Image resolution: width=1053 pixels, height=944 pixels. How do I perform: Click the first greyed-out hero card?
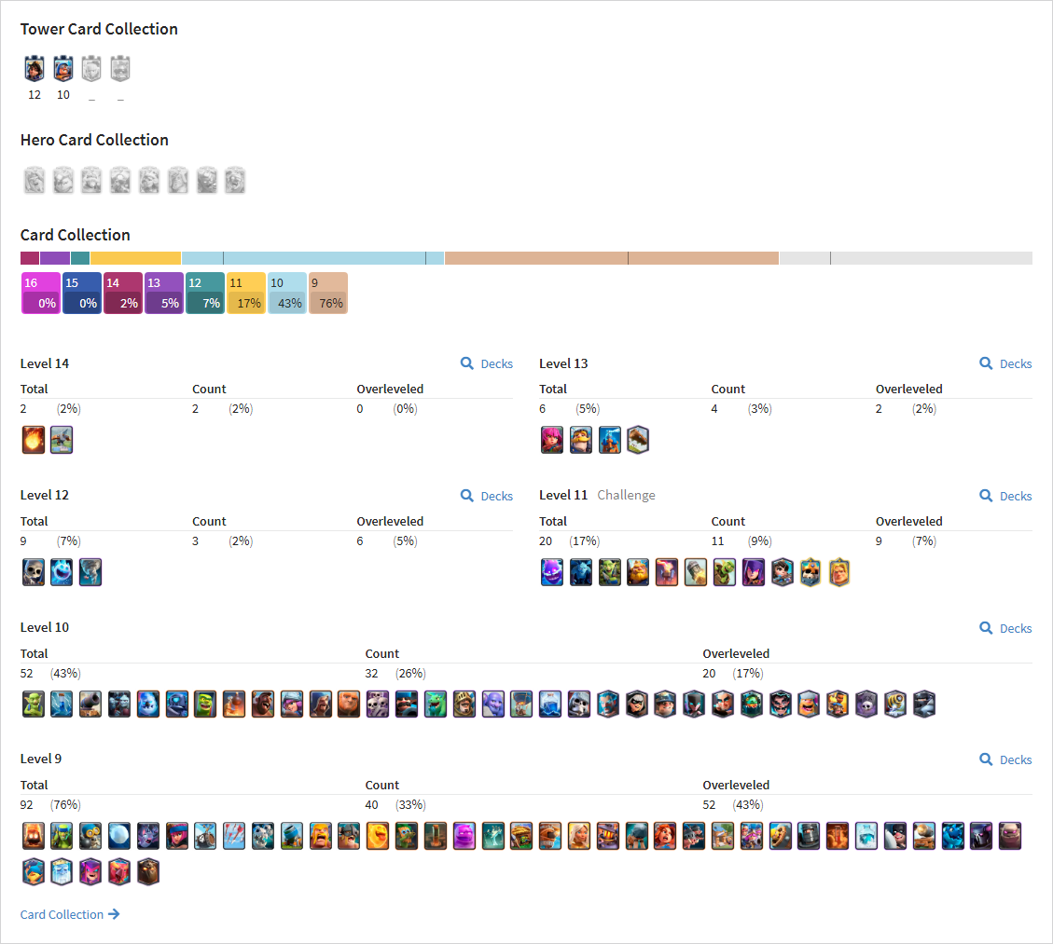[x=35, y=181]
